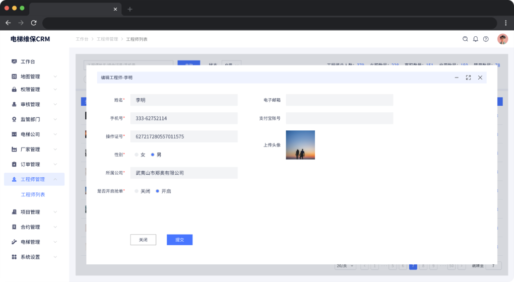
Task: Select 关闭 for 是否开启抢单
Action: [x=137, y=191]
